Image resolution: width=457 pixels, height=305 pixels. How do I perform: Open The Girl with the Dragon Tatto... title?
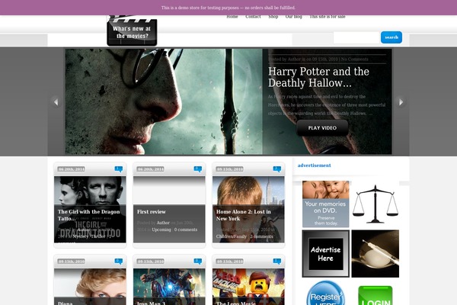pos(88,215)
